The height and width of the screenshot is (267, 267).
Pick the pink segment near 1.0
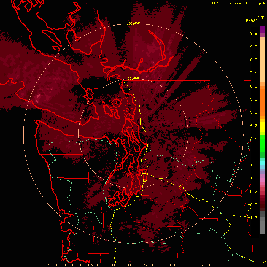(x=262, y=180)
